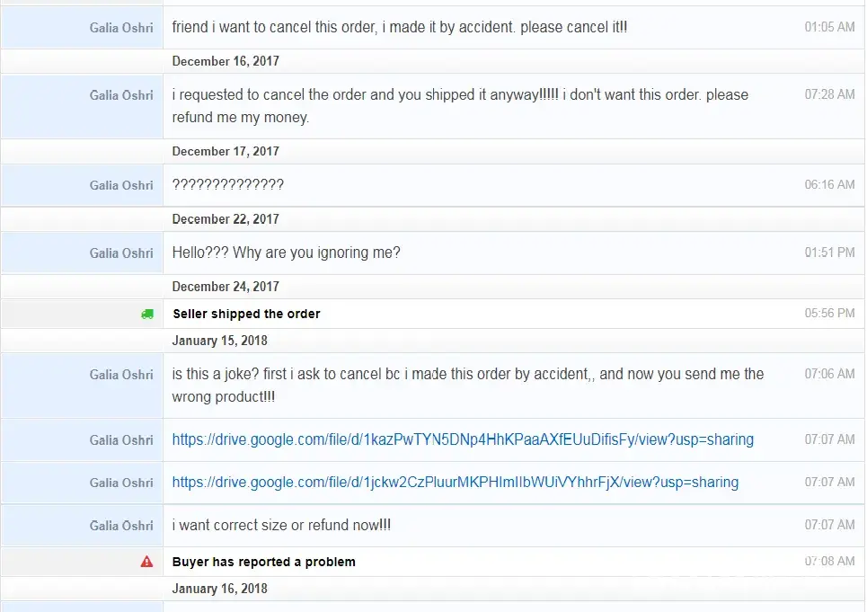Click the December 16, 2017 date header
This screenshot has width=867, height=612.
click(226, 61)
